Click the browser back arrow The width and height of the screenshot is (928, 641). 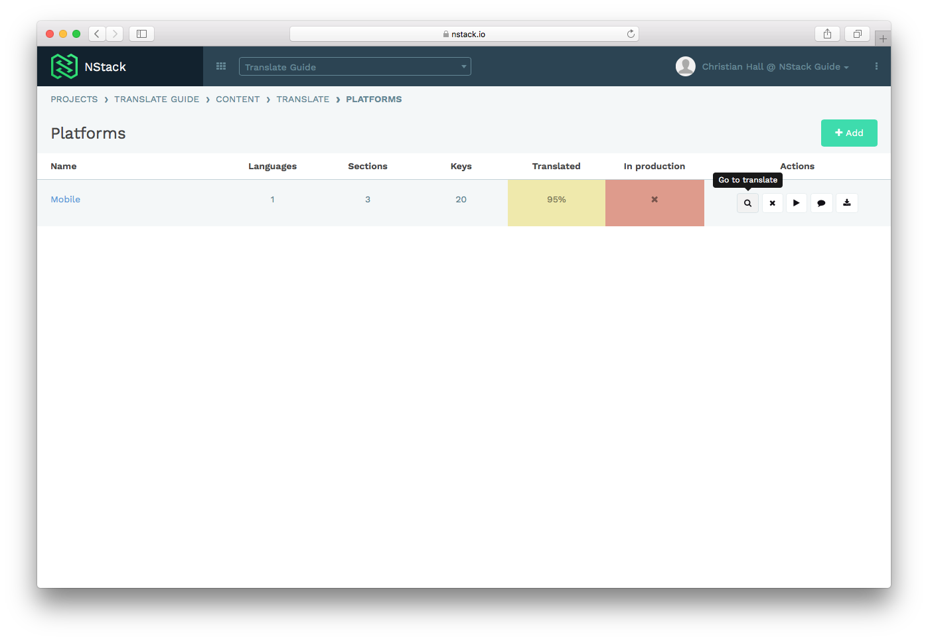tap(97, 34)
